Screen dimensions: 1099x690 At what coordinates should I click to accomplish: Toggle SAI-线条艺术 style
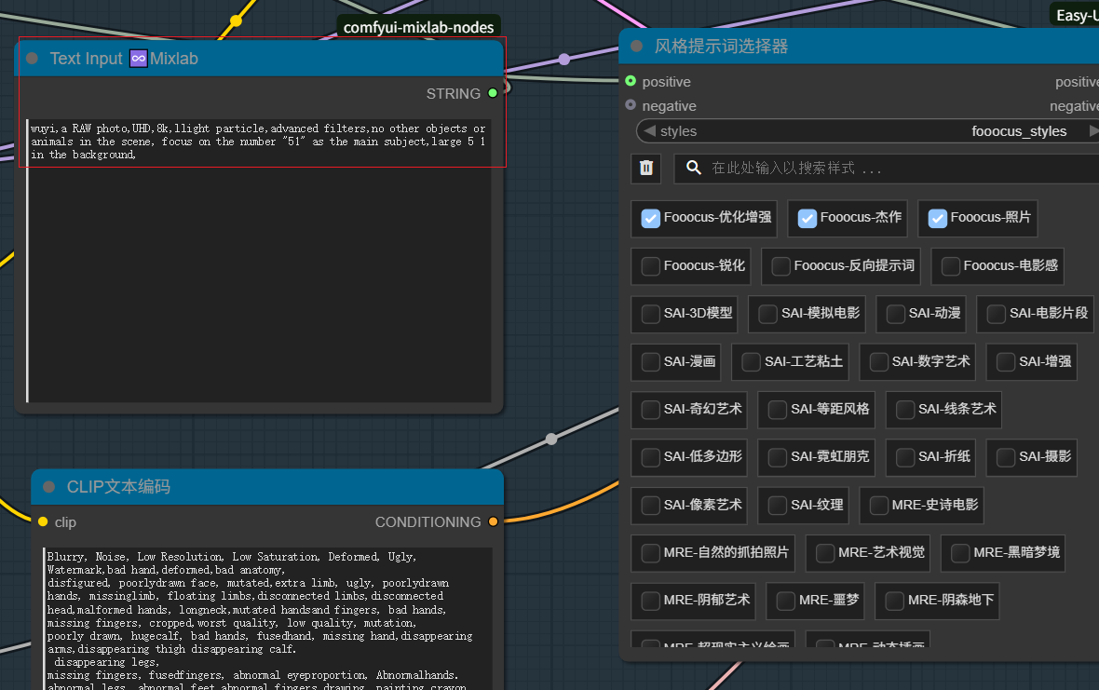coord(905,410)
